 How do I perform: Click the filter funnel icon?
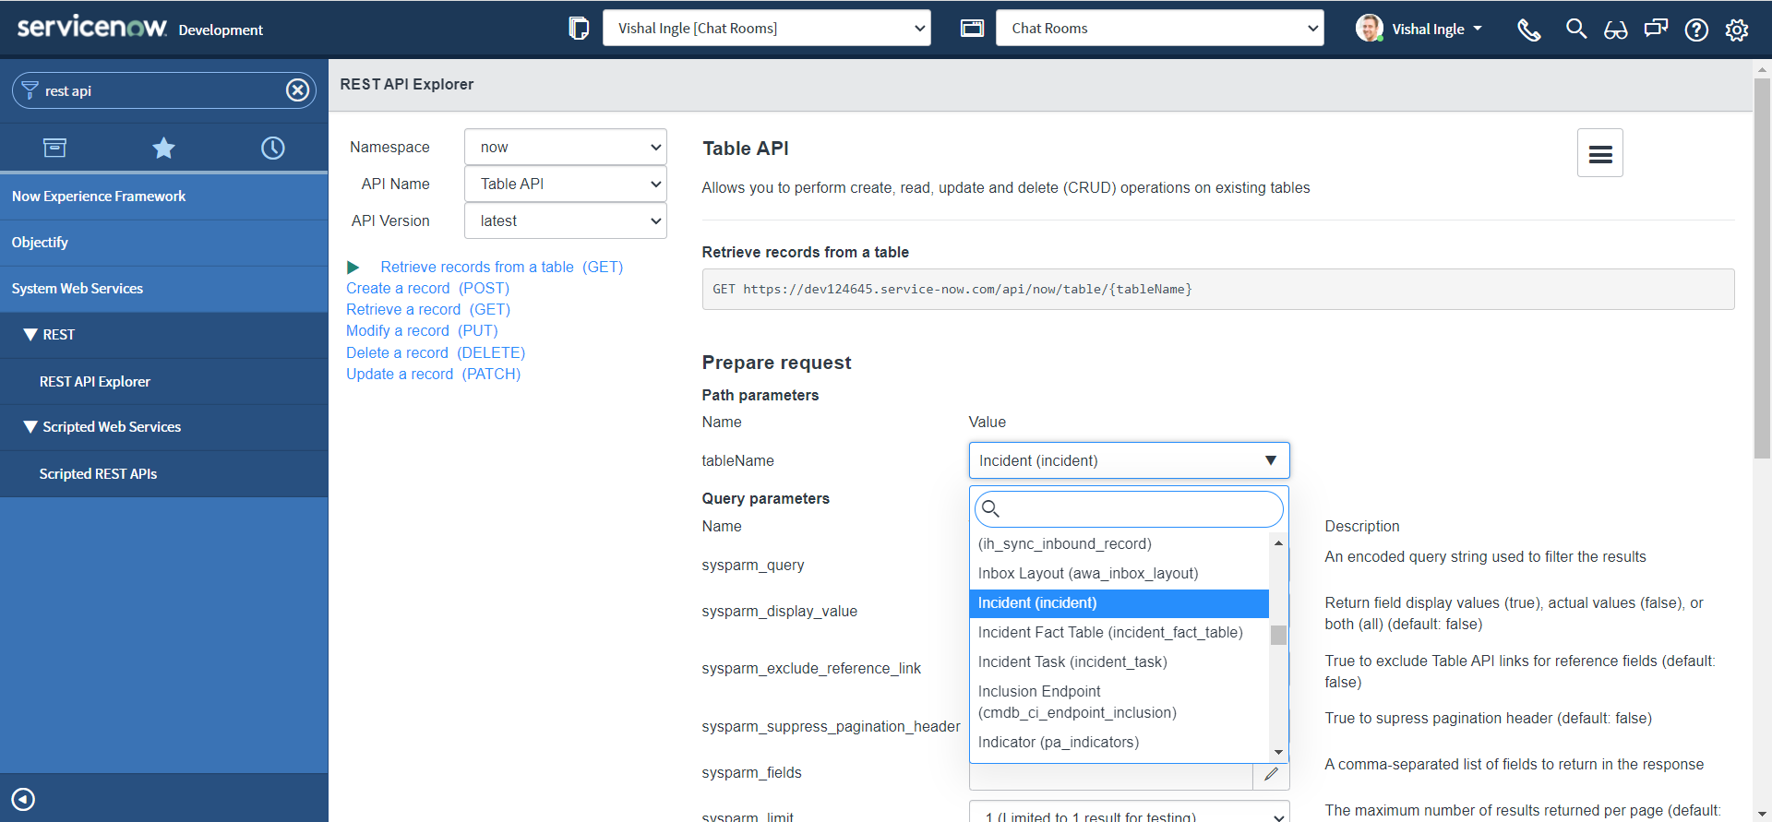[x=30, y=90]
